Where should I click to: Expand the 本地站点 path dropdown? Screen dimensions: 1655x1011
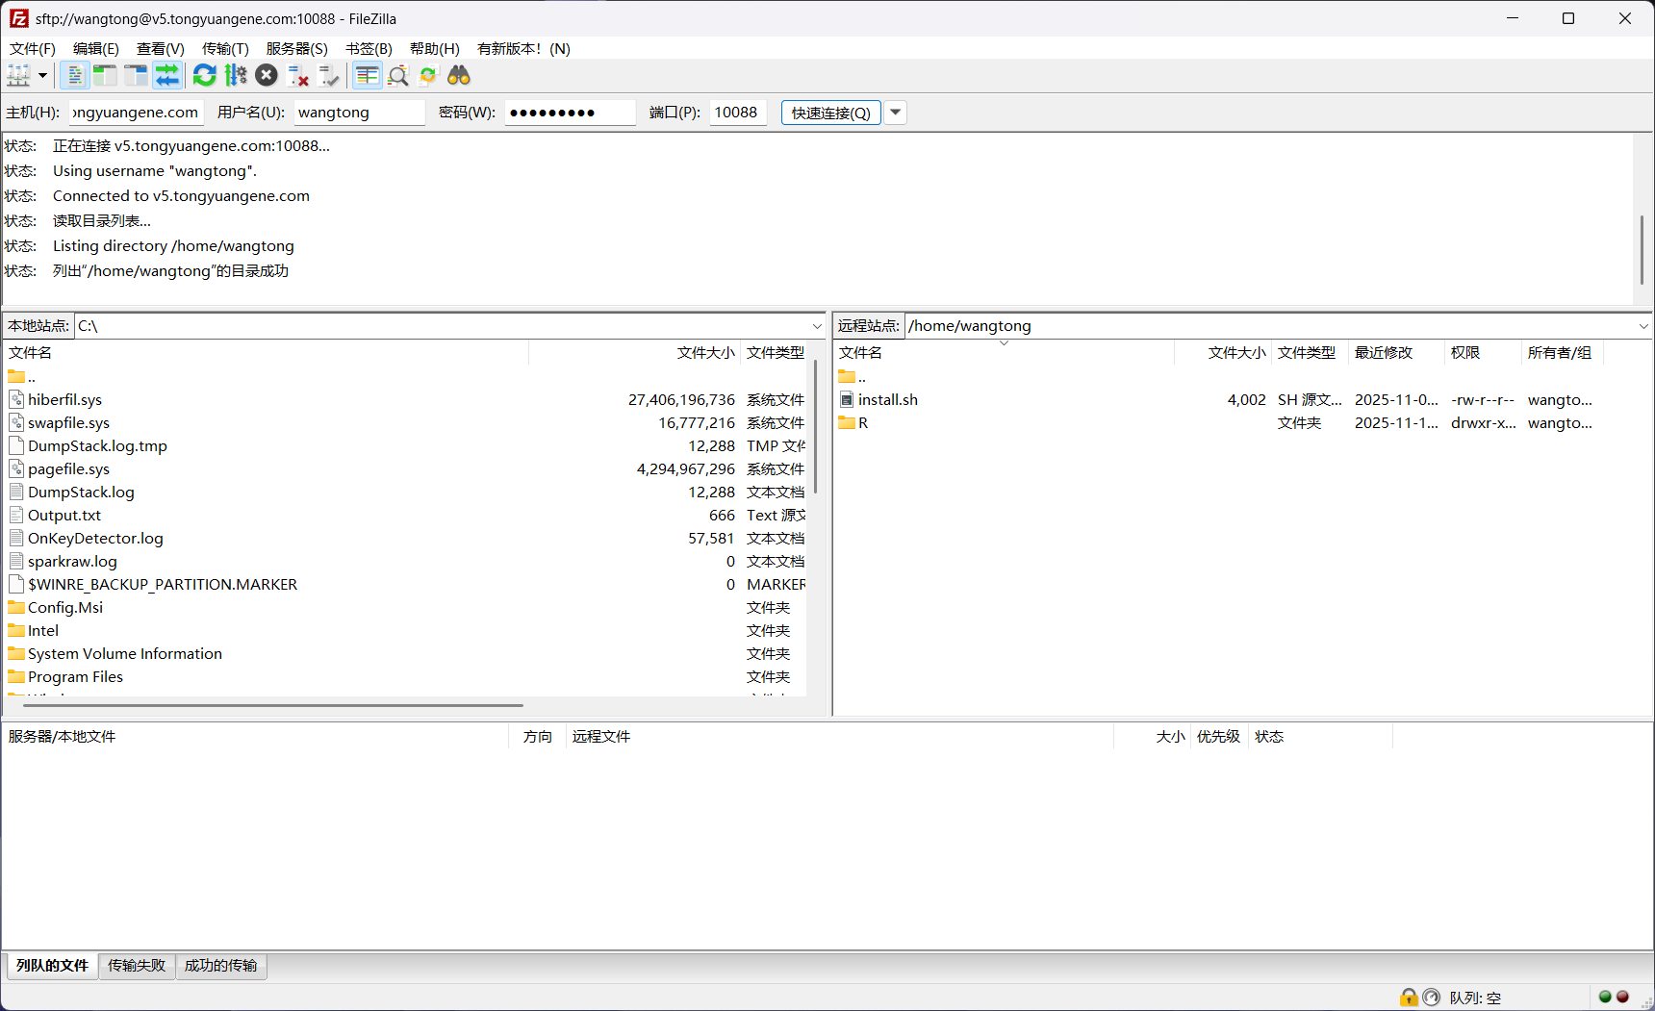pos(817,326)
